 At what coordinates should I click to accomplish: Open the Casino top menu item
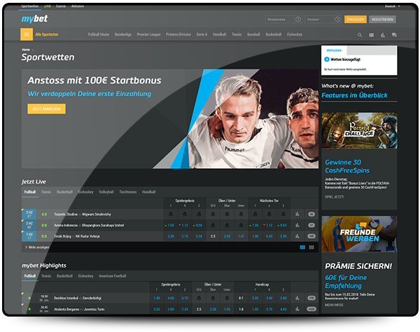pyautogui.click(x=61, y=6)
